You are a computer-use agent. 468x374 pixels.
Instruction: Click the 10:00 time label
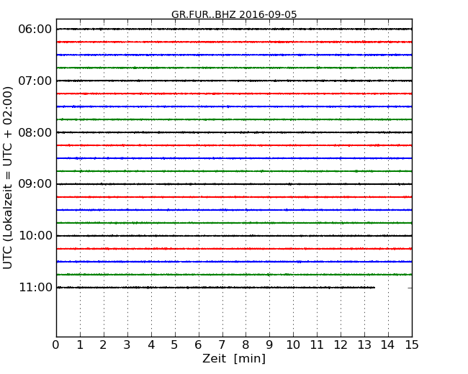click(35, 236)
